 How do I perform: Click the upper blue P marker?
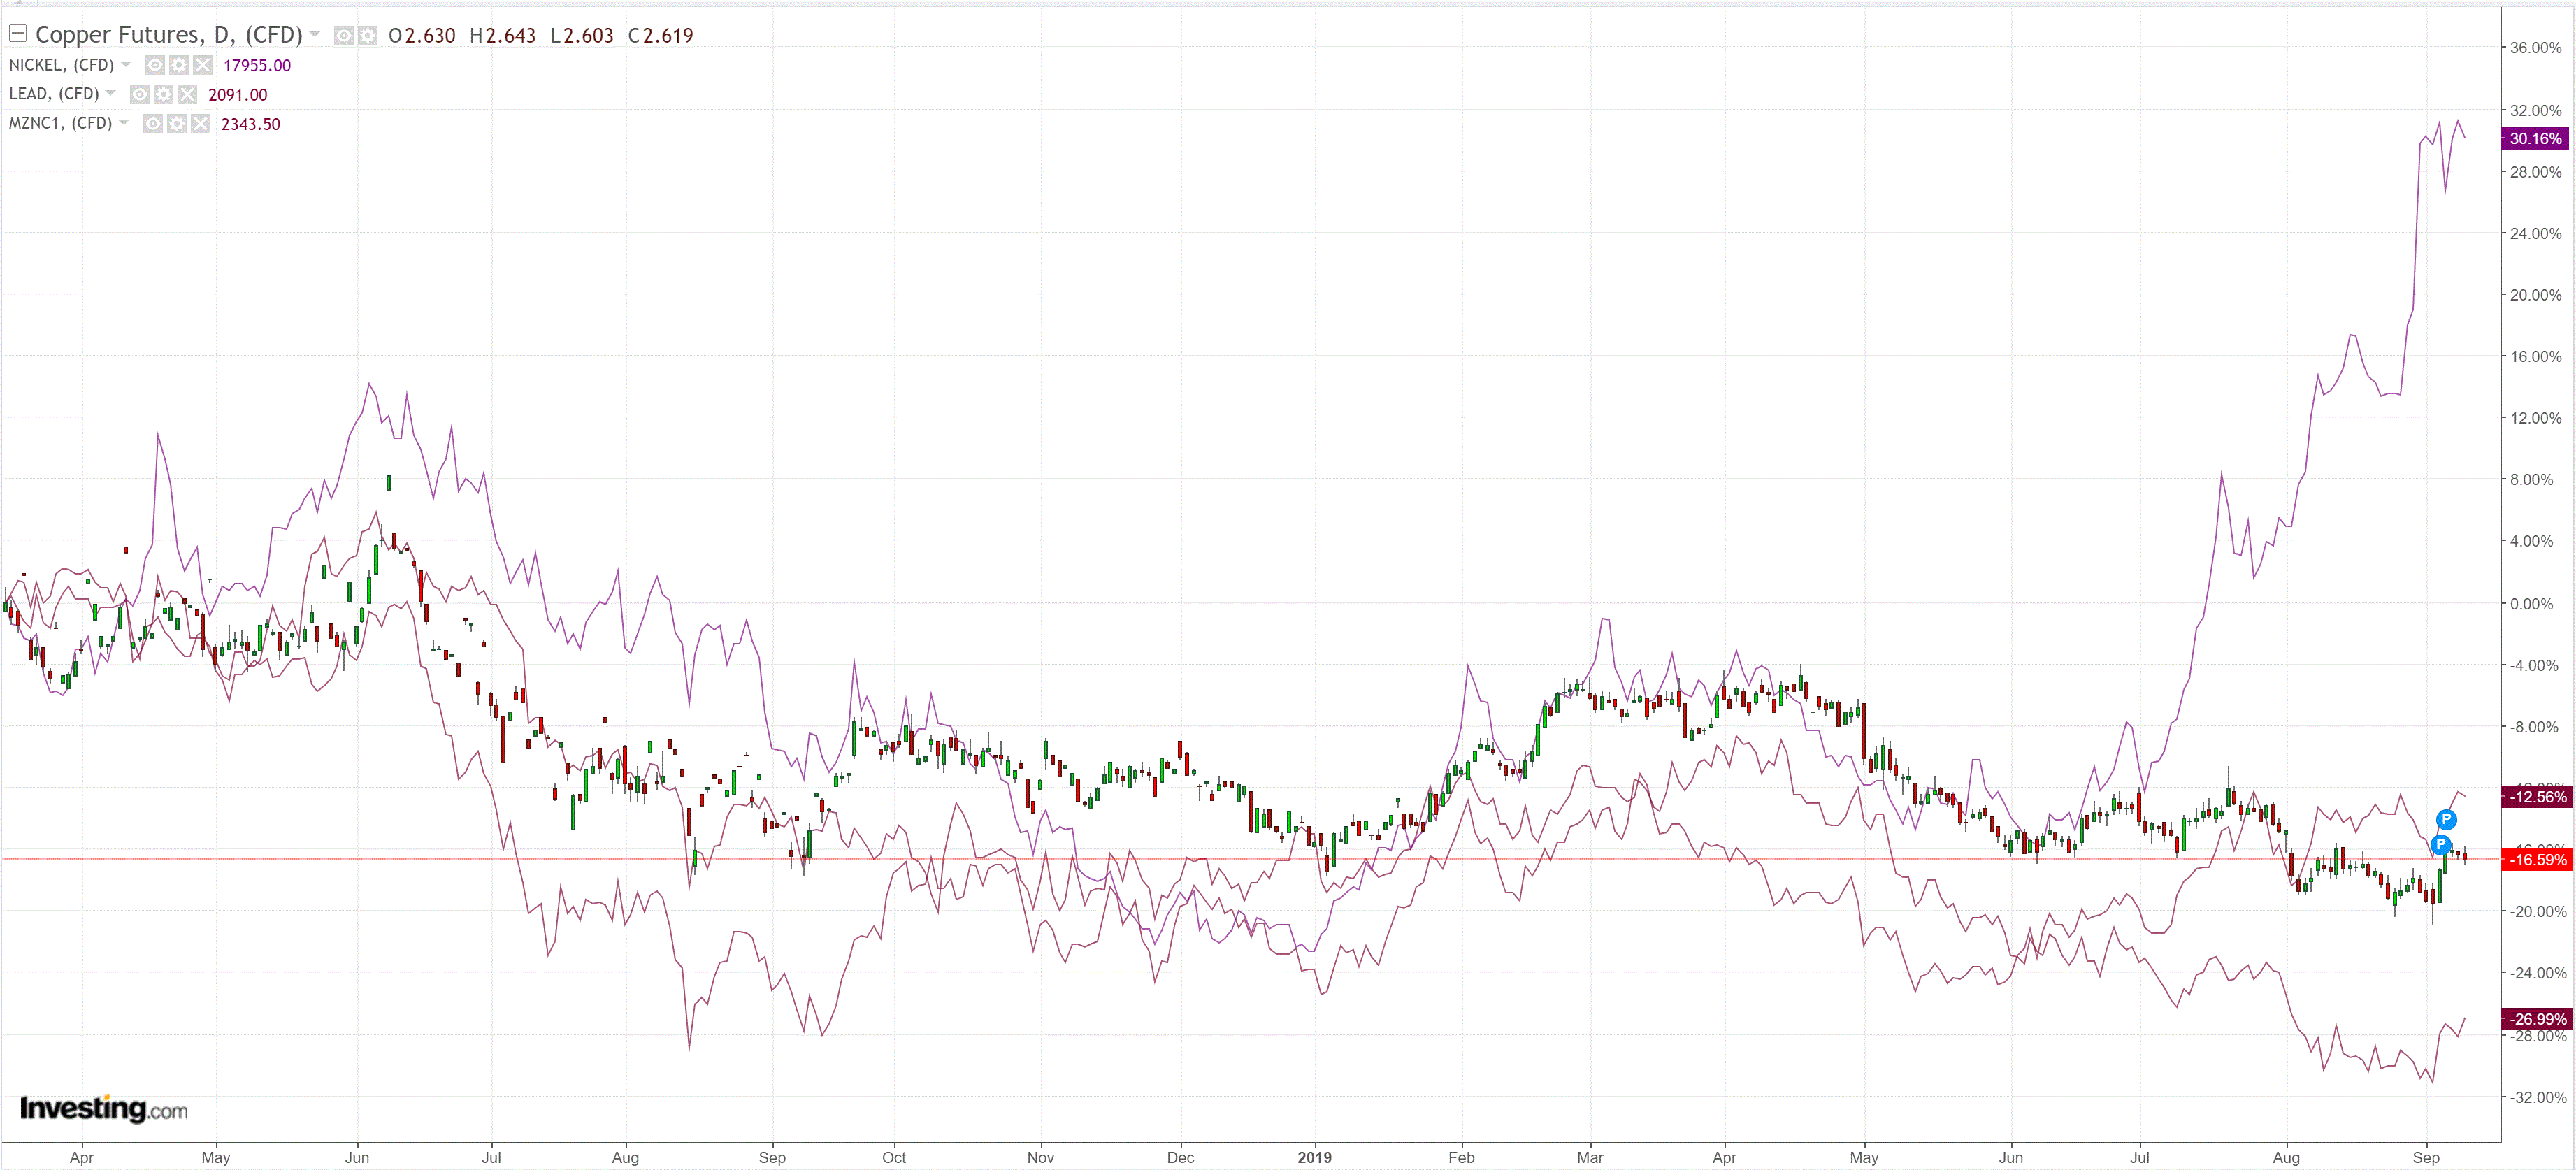click(2446, 820)
